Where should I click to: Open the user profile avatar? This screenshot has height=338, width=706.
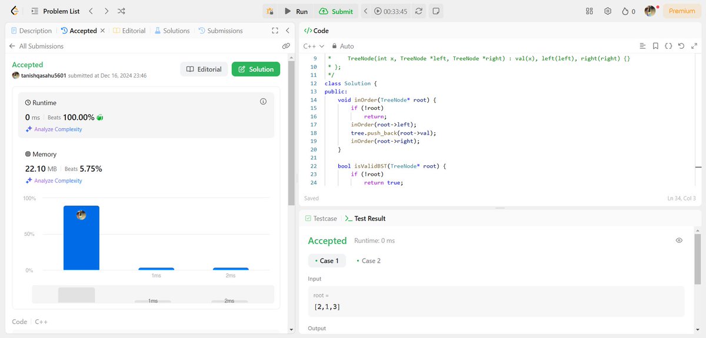650,11
